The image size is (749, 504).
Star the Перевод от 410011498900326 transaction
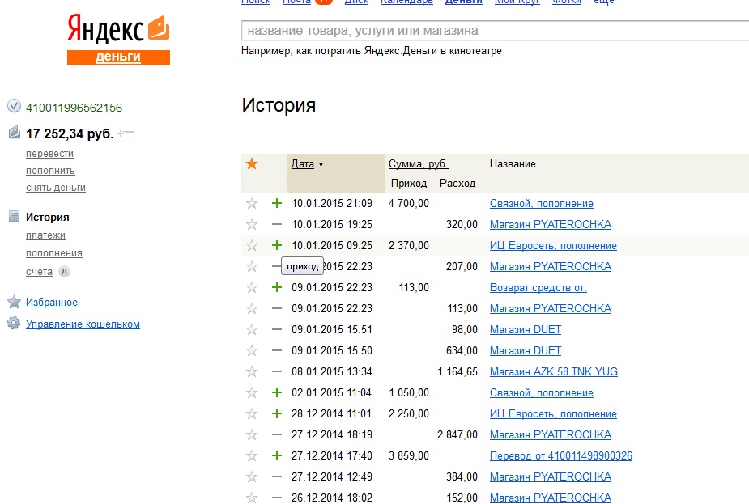252,455
